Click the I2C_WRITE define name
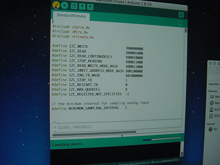The height and width of the screenshot is (165, 220). [x=79, y=46]
